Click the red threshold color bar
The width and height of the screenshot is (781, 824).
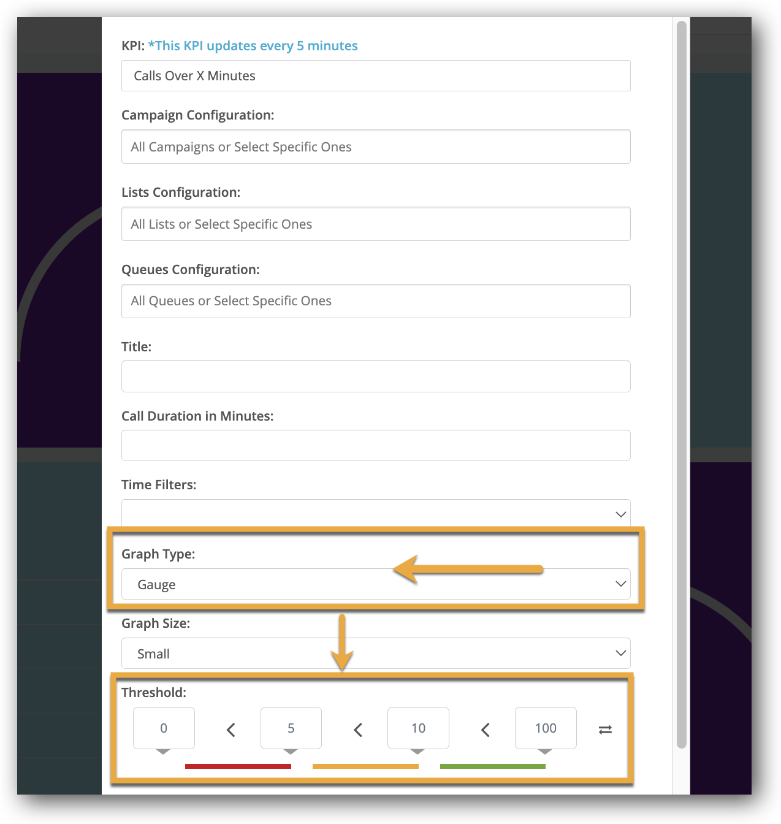[238, 766]
